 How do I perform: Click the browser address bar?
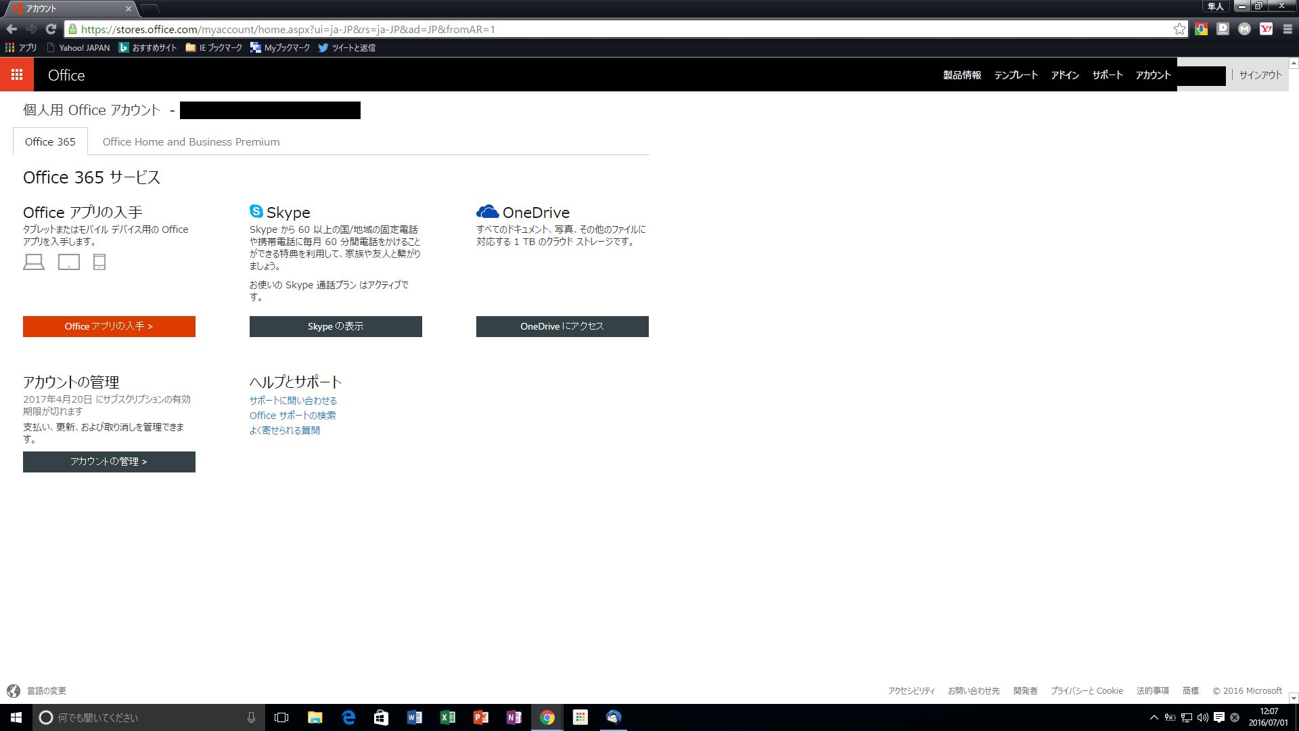pyautogui.click(x=609, y=29)
